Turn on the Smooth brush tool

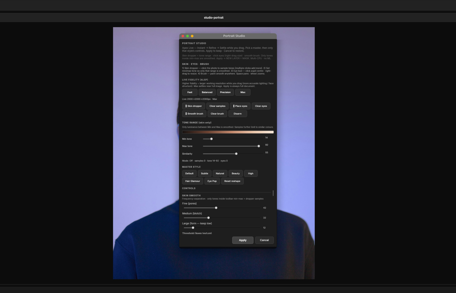[x=194, y=114]
